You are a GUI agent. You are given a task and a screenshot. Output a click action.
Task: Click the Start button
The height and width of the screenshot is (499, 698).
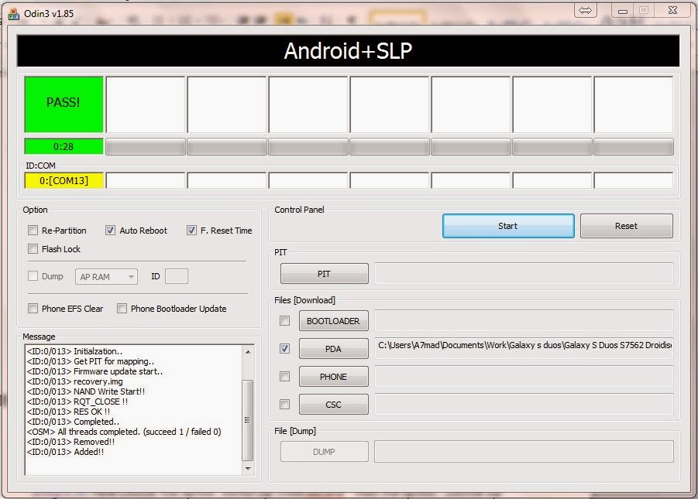(508, 226)
